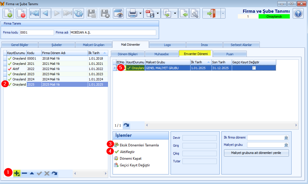Select the 2018 Mali Yılı row

click(x=56, y=58)
